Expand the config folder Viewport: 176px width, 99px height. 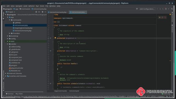pos(8,38)
